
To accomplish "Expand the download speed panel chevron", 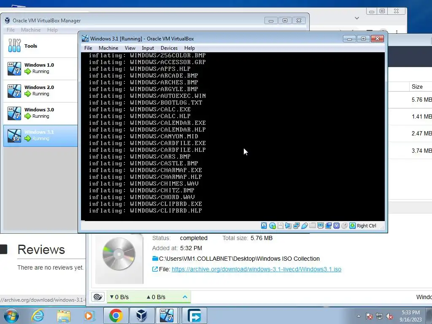I will pos(185,297).
